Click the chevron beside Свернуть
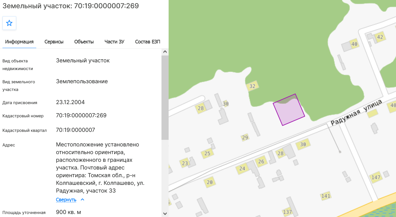The width and height of the screenshot is (396, 217). [x=82, y=200]
